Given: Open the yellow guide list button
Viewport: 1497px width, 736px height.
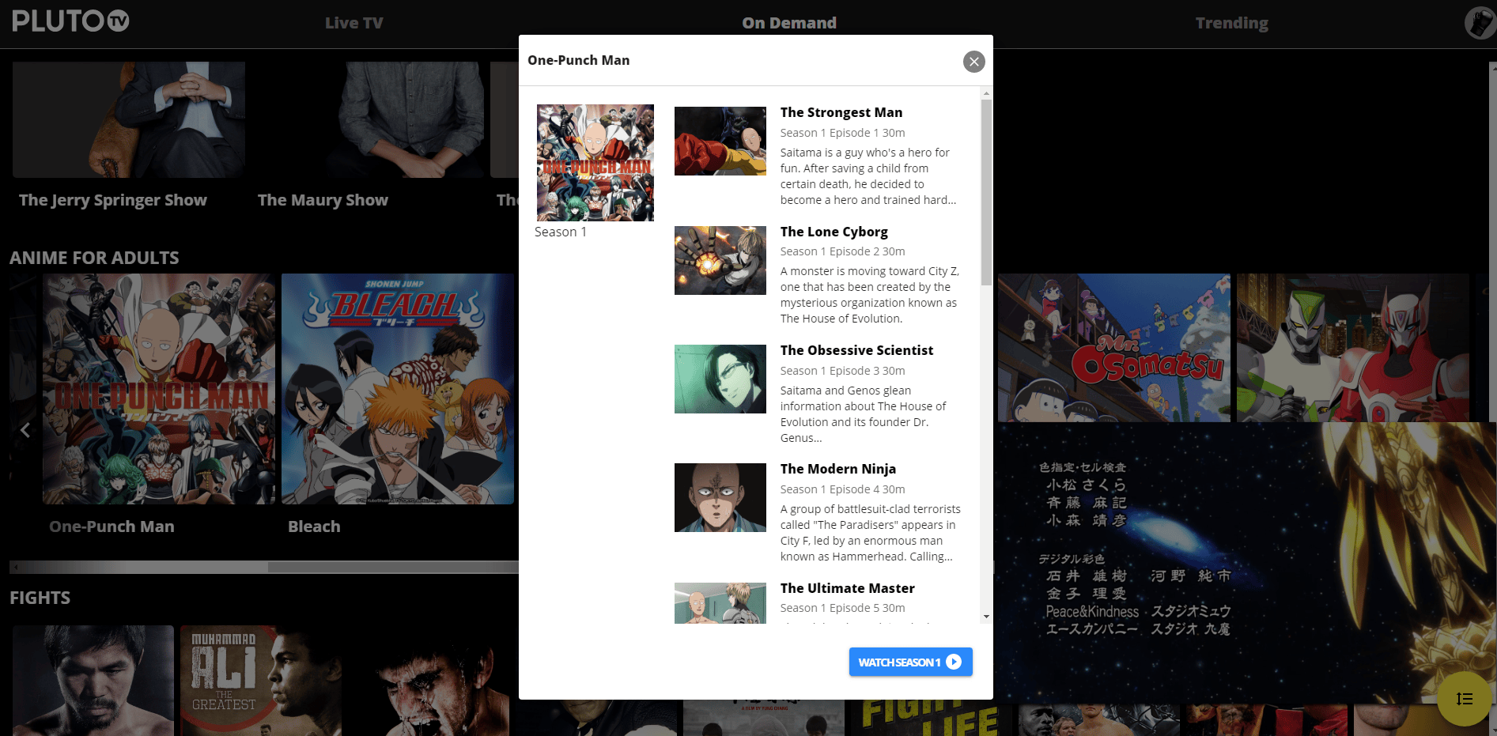Looking at the screenshot, I should 1465,699.
